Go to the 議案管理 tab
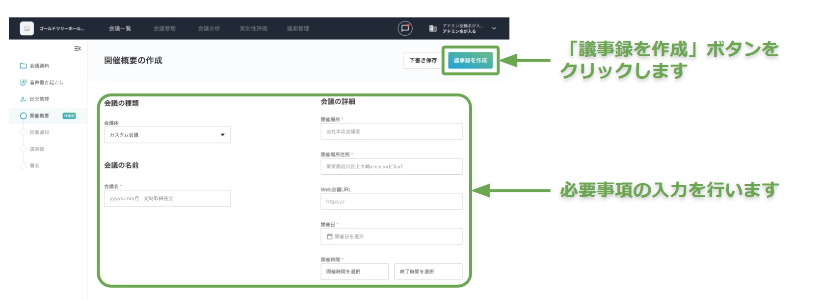This screenshot has height=300, width=821. pos(298,28)
